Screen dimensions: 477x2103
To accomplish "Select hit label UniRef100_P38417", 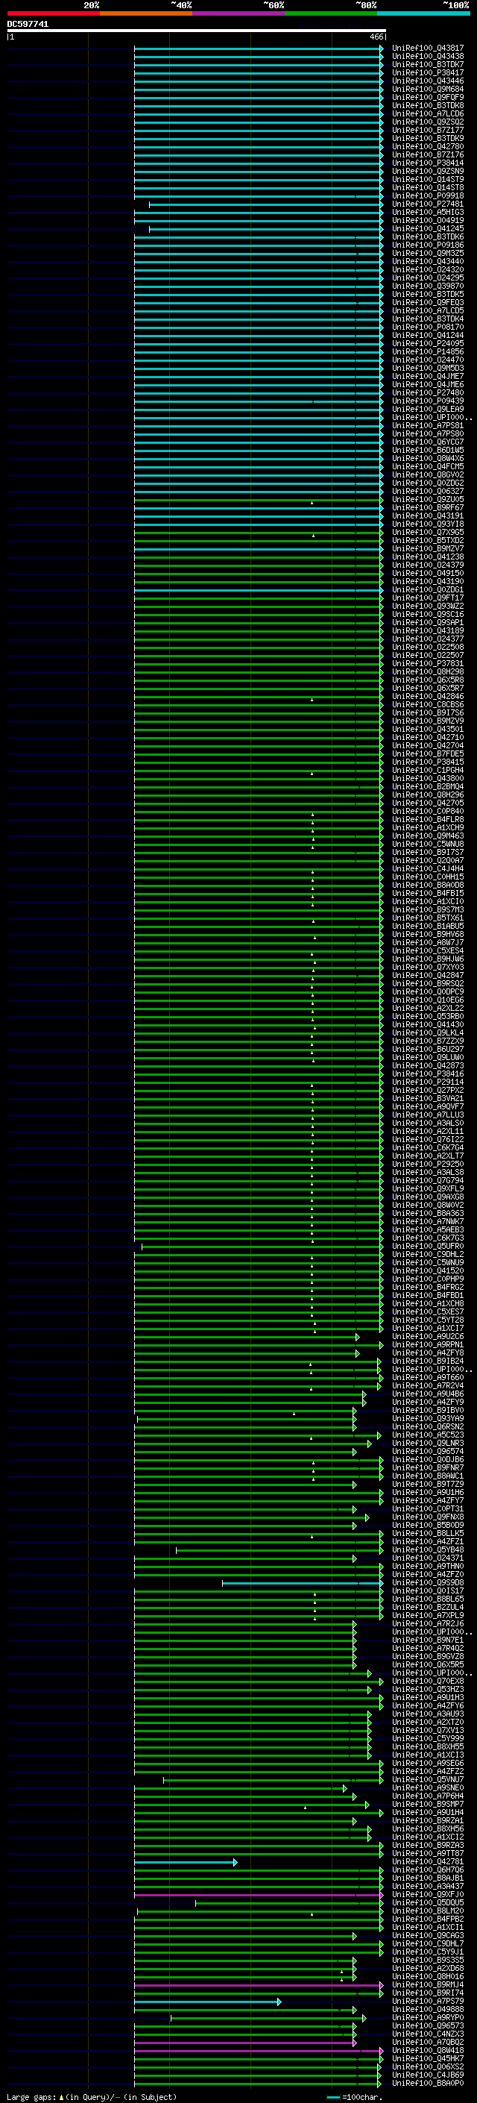I will (x=428, y=72).
